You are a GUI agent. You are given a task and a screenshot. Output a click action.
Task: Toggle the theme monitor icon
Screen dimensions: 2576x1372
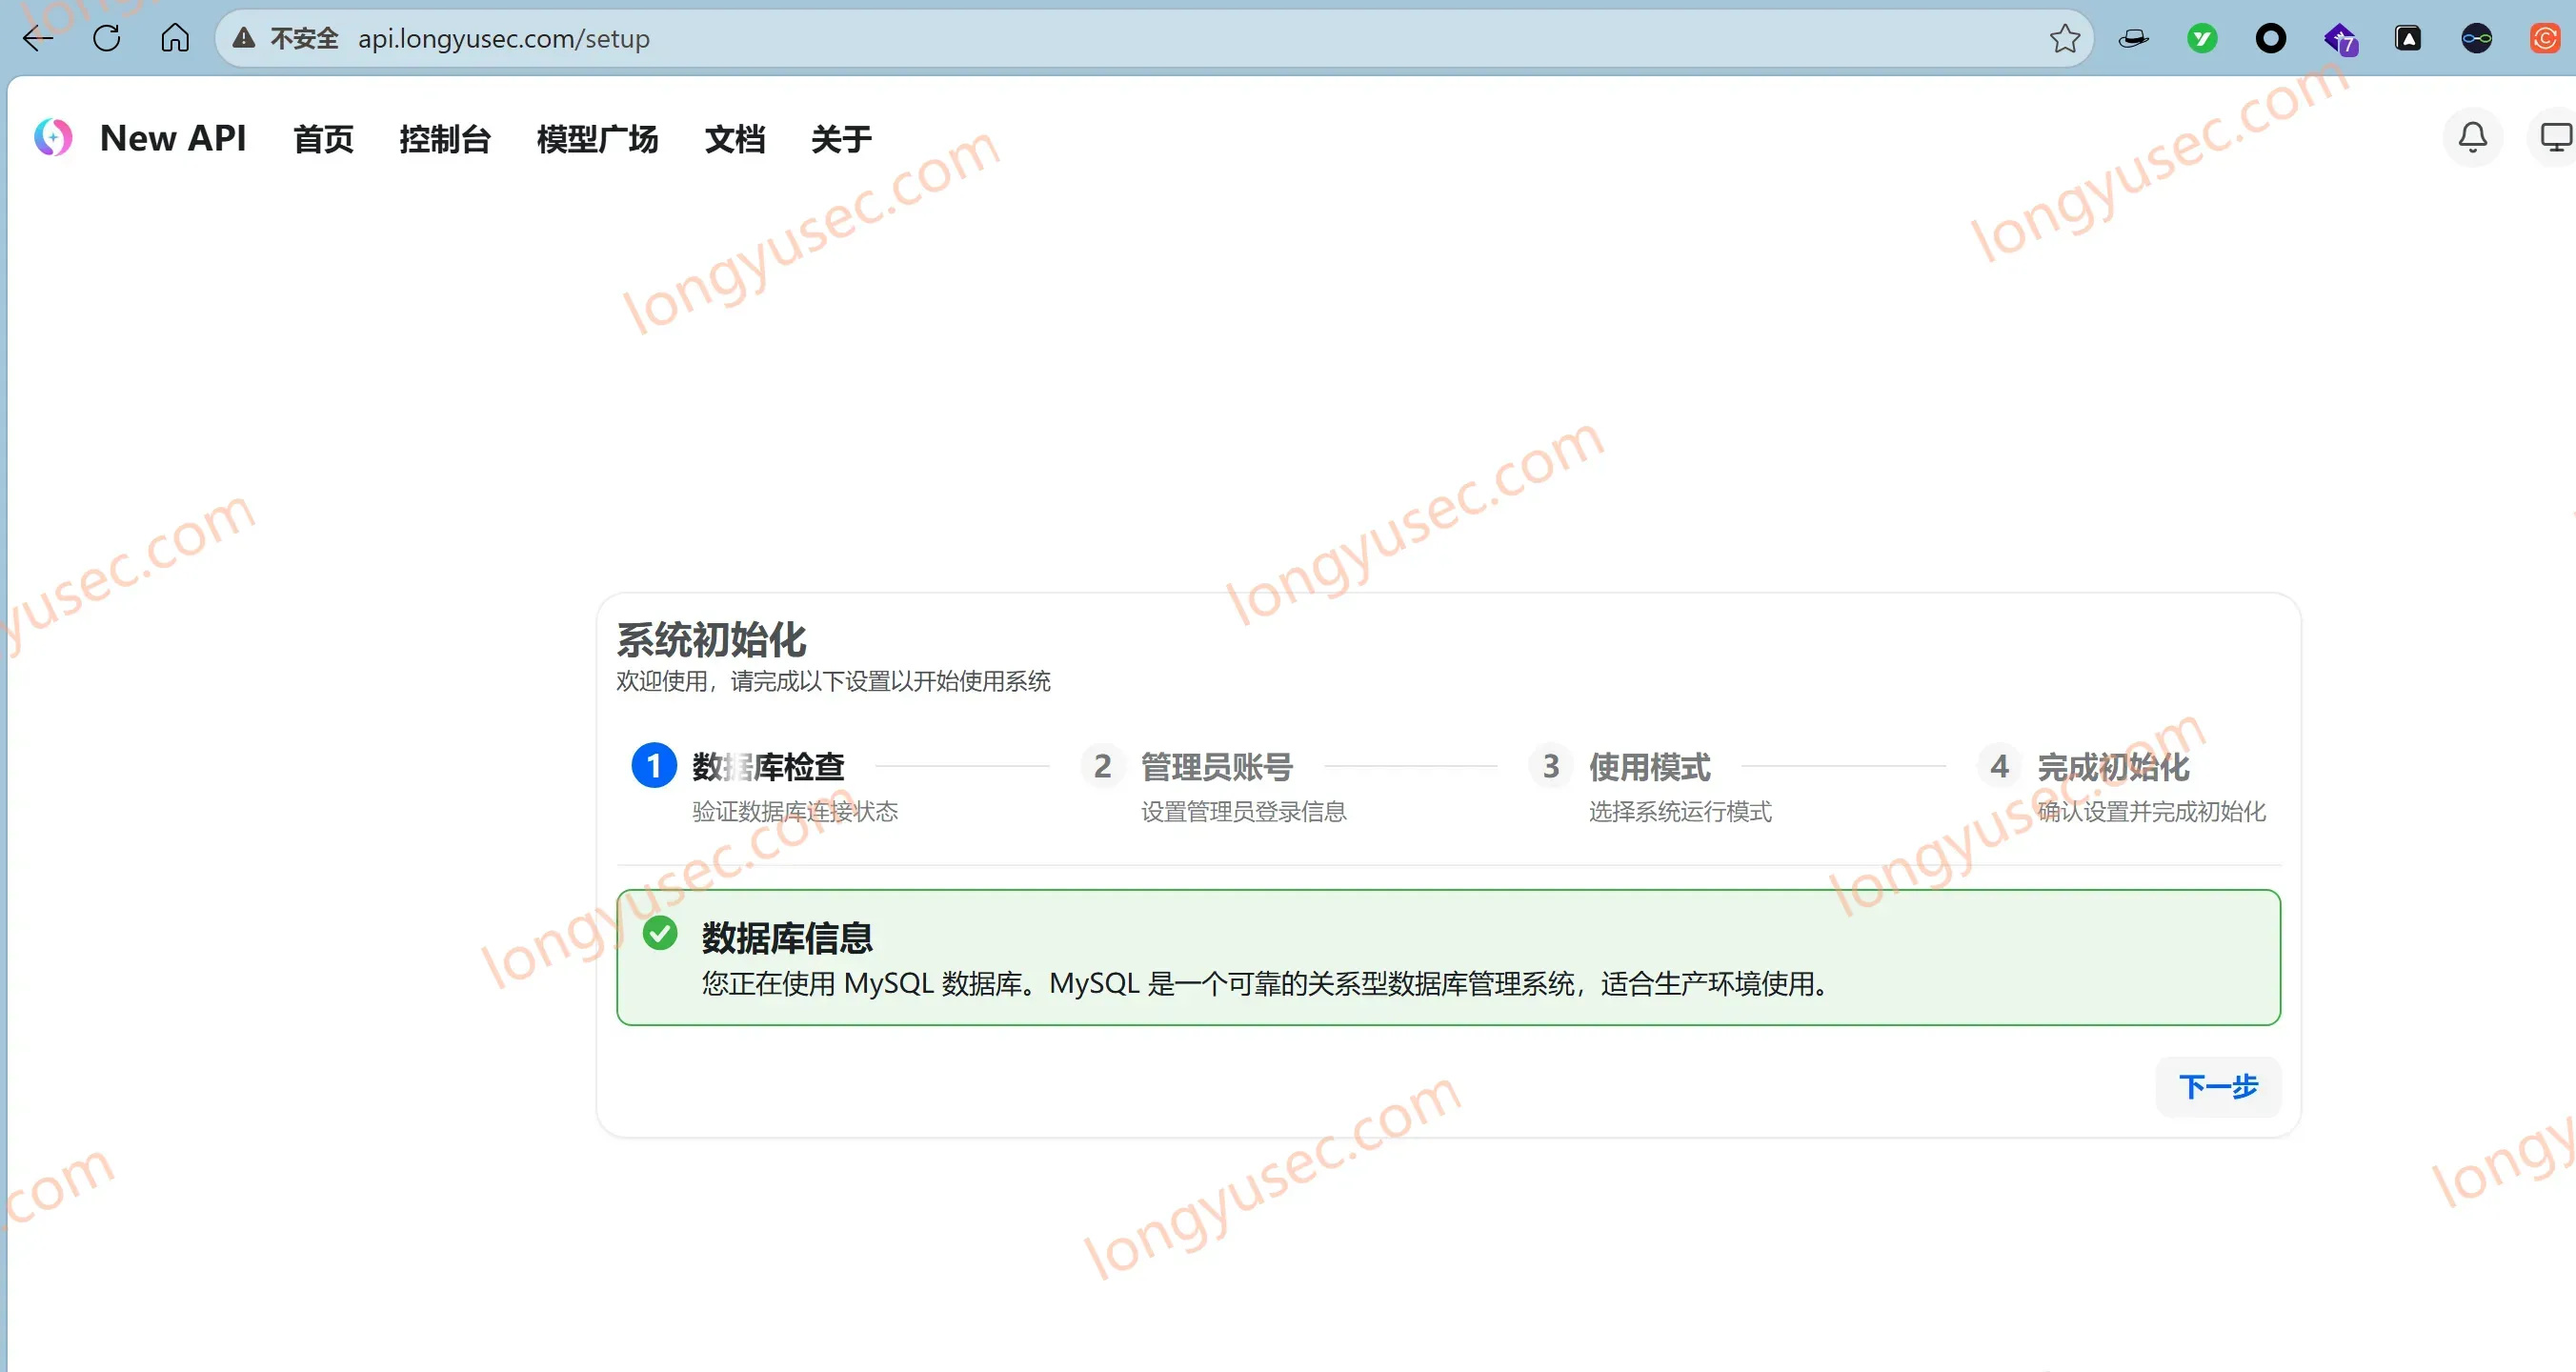click(x=2554, y=137)
